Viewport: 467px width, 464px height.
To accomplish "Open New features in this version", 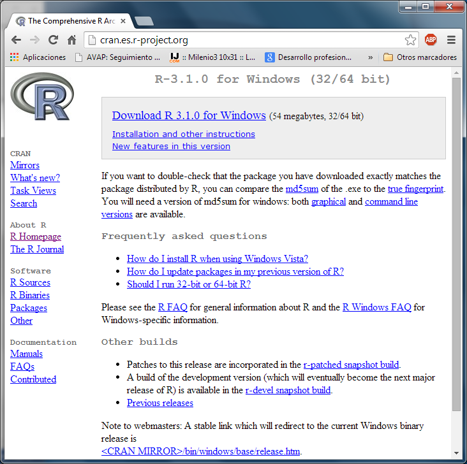I will tap(171, 147).
